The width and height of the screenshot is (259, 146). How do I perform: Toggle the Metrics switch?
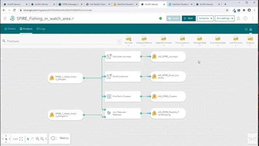point(54,138)
